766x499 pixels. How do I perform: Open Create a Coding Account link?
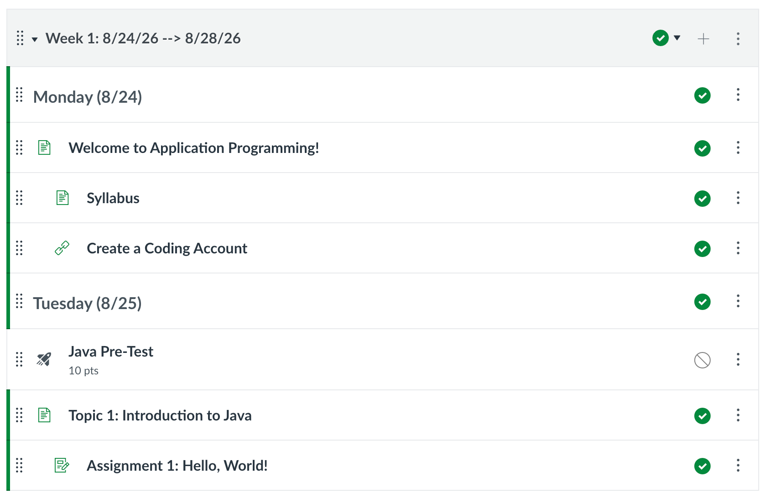click(x=167, y=248)
